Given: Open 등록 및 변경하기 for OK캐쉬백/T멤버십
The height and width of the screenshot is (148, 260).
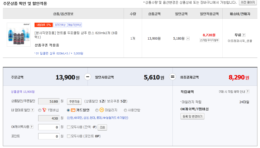Looking at the screenshot, I should tap(192, 116).
